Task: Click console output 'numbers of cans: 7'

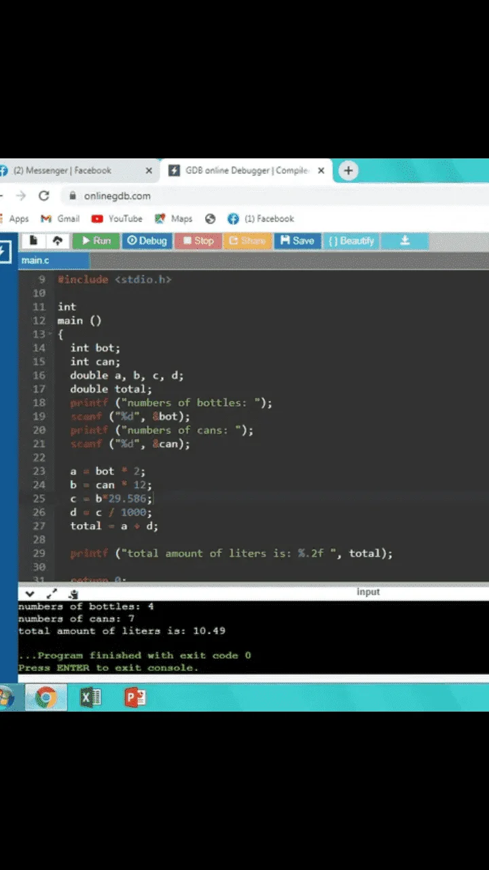Action: [76, 619]
